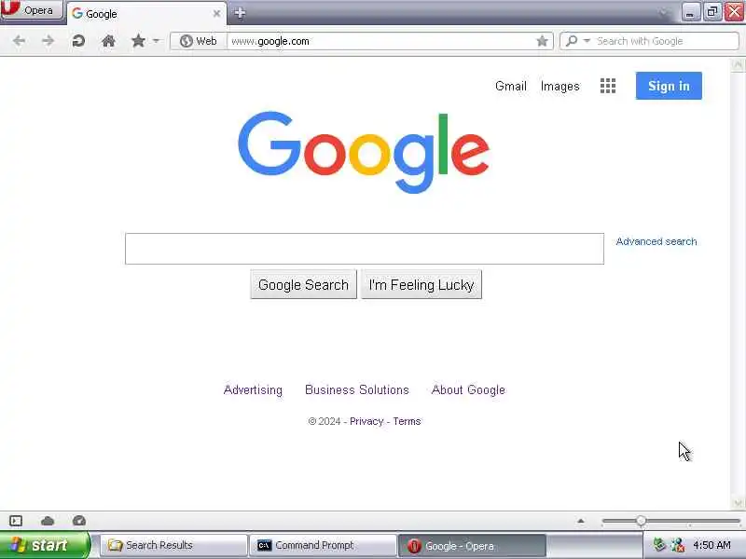This screenshot has width=746, height=559.
Task: Open the Windows Start menu
Action: (x=44, y=545)
